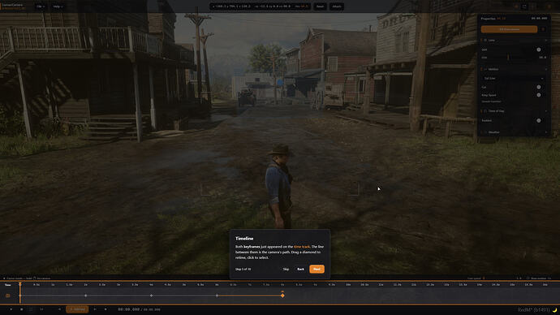This screenshot has width=560, height=315.
Task: Click the Motion section icon
Action: (x=485, y=69)
